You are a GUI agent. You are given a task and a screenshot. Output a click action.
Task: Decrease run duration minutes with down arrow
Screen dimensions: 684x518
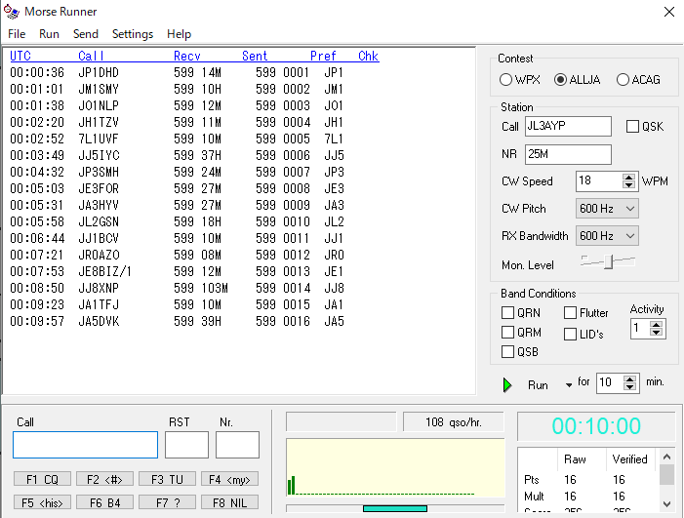(x=629, y=386)
